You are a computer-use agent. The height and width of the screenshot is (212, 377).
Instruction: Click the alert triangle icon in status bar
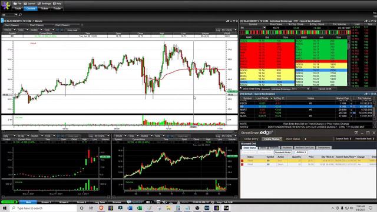(x=178, y=202)
